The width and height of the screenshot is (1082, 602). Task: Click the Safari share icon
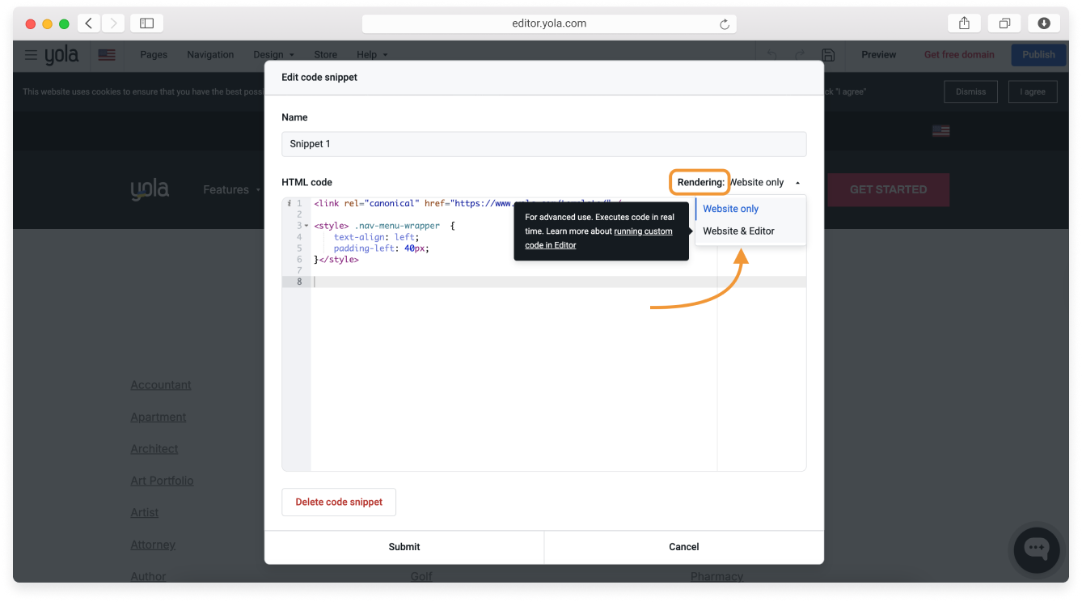(964, 23)
